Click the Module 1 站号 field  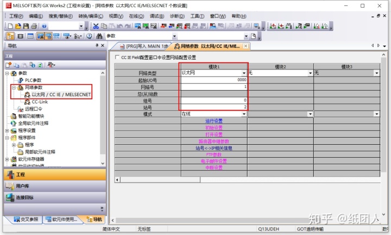point(214,107)
